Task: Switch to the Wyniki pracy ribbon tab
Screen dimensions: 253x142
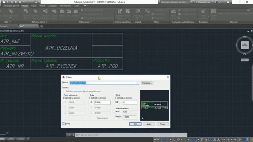Action: [x=65, y=6]
